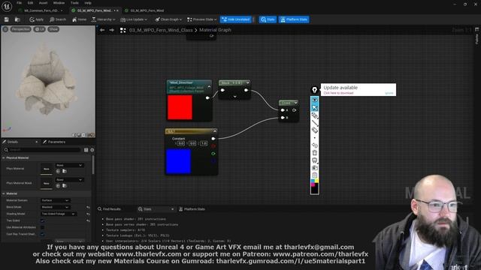
Task: Open the Clean Graph dropdown
Action: pos(168,19)
